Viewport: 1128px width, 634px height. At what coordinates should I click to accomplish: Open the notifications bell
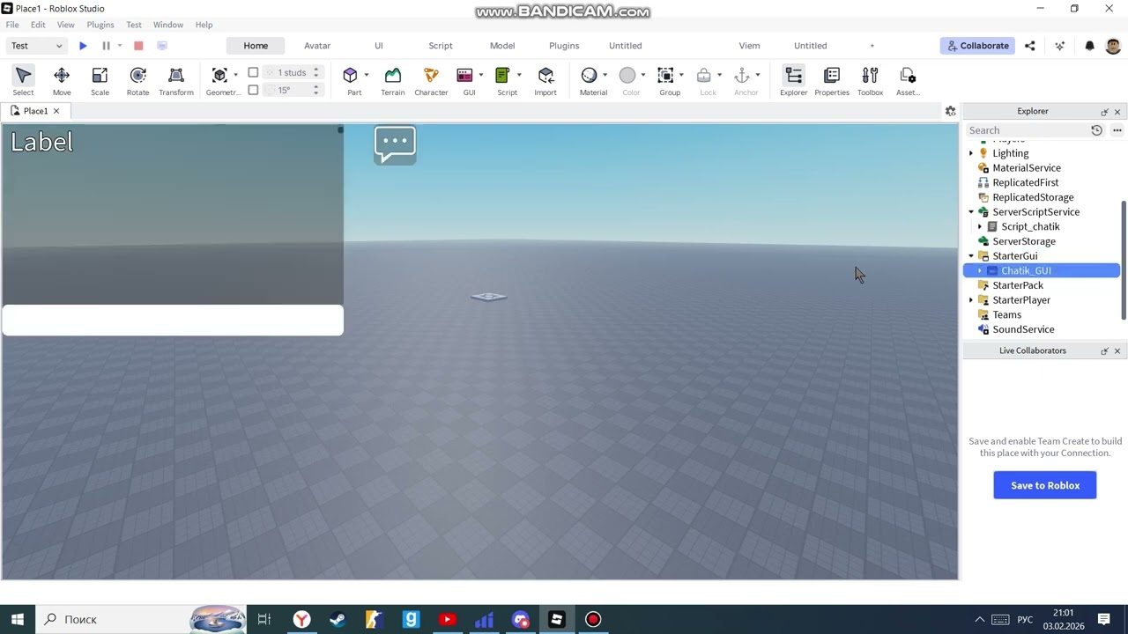[1089, 46]
